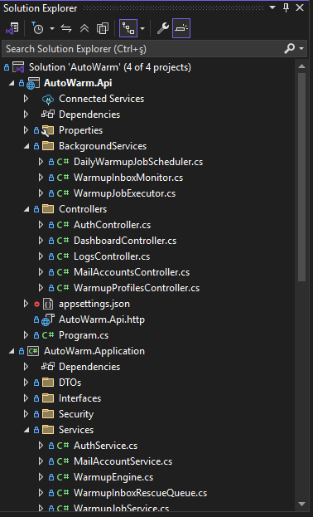Select the Solution 'AutoWarm' root node

(x=110, y=67)
